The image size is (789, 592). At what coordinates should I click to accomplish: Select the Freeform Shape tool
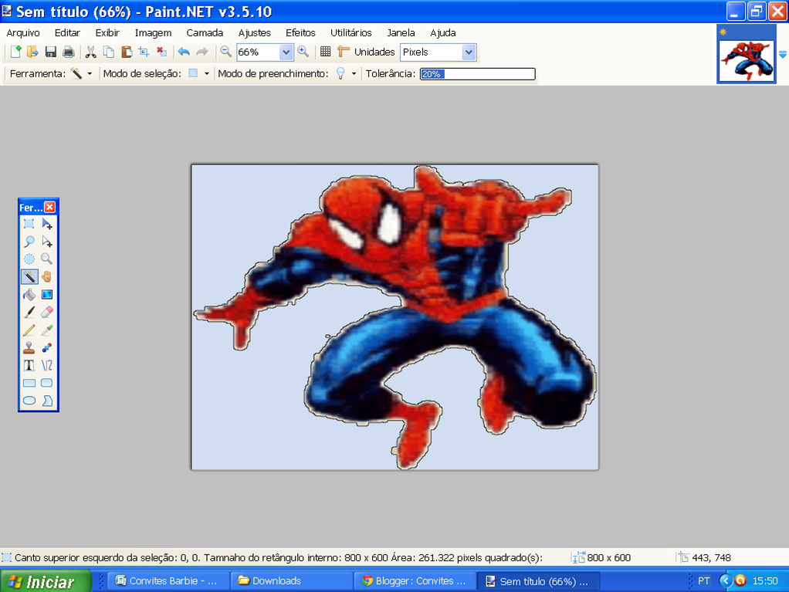point(47,401)
